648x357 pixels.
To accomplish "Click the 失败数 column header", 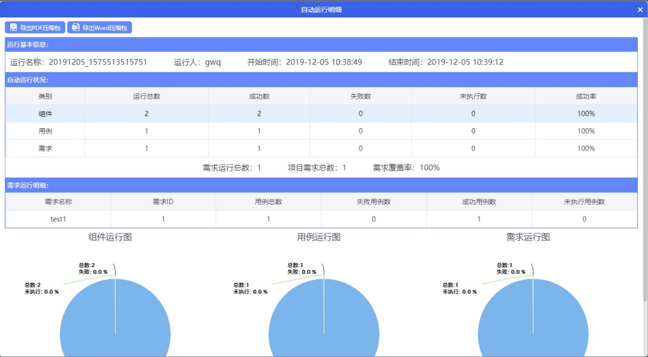I will coord(360,96).
